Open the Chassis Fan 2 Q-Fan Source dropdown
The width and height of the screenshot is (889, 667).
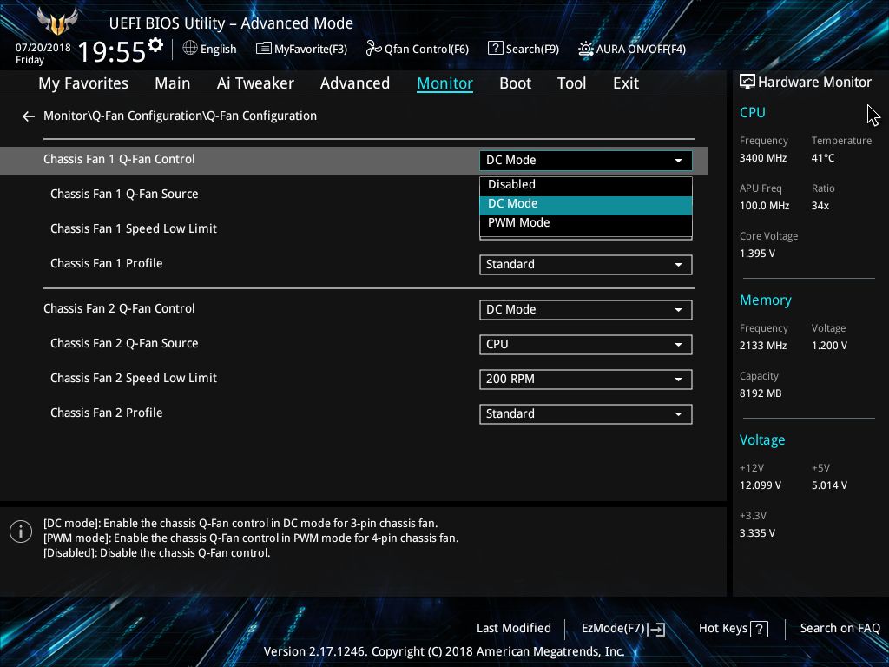586,344
